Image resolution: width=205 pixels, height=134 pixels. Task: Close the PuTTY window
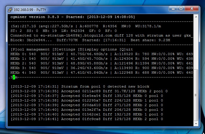click(192, 9)
